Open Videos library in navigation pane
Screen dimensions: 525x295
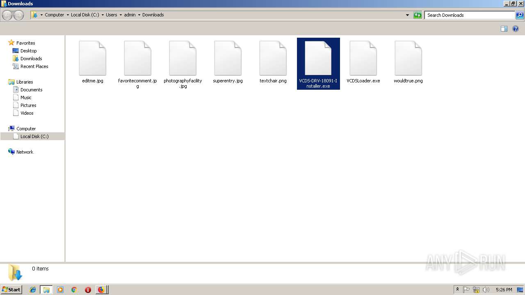point(27,113)
